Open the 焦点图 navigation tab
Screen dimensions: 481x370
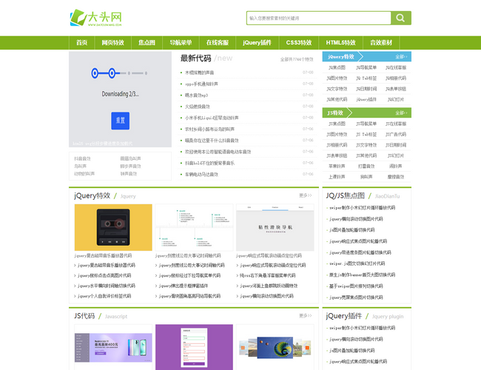(x=147, y=43)
